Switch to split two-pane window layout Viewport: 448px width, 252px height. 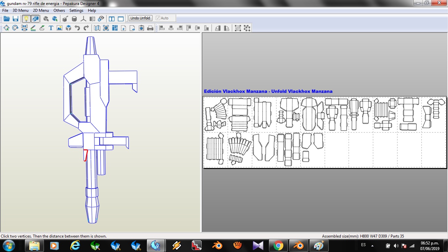coord(112,19)
